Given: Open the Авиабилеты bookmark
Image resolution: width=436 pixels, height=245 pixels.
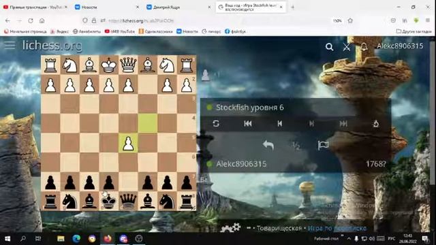Looking at the screenshot, I should pyautogui.click(x=87, y=31).
